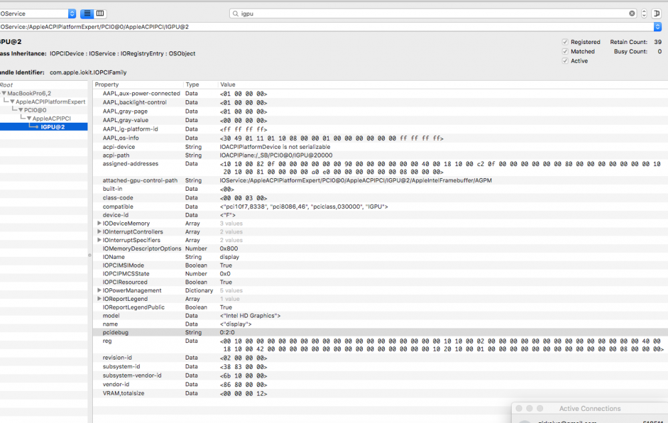
Task: Select the vendor-id property row
Action: tap(380, 384)
